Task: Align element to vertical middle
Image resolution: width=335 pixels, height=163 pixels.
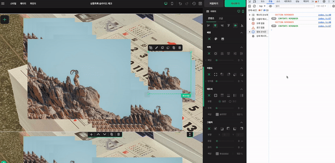Action: 235,25
